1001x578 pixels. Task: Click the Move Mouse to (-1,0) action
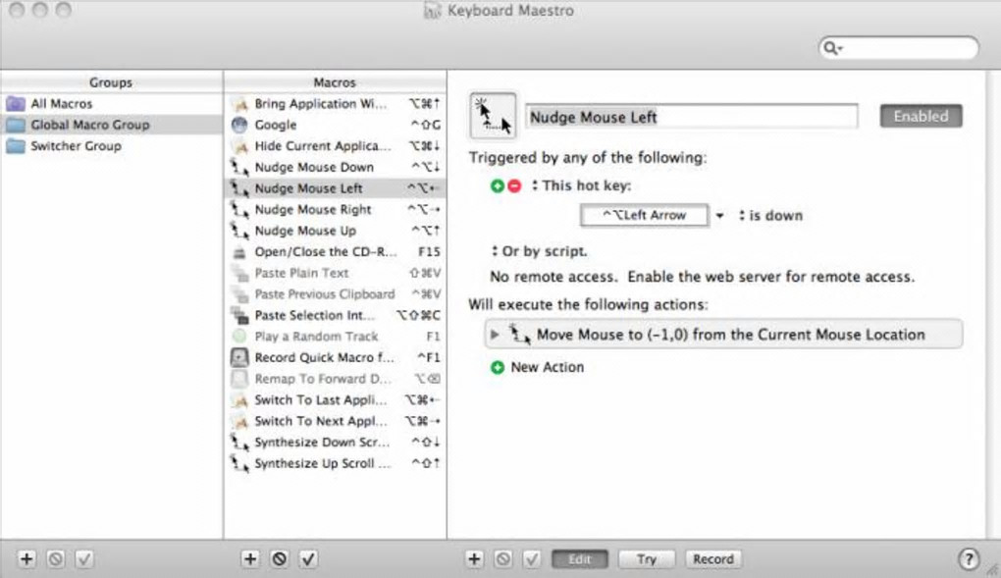point(723,334)
